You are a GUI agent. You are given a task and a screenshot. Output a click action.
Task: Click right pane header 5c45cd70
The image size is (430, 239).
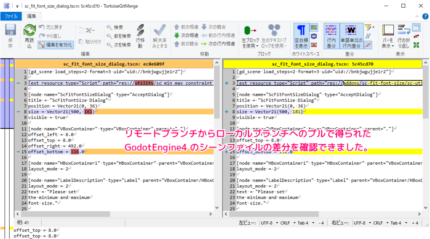click(322, 64)
